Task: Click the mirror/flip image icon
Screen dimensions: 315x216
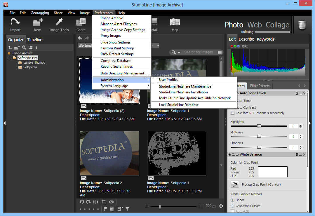Action: [x=96, y=202]
